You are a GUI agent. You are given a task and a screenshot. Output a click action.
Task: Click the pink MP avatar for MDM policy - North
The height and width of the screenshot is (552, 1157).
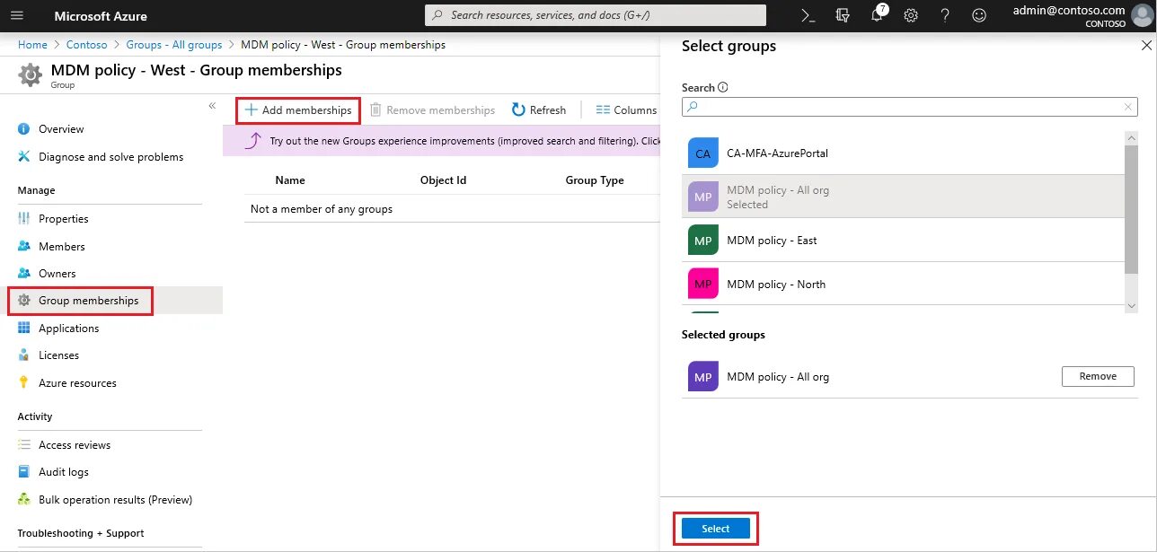pyautogui.click(x=703, y=285)
